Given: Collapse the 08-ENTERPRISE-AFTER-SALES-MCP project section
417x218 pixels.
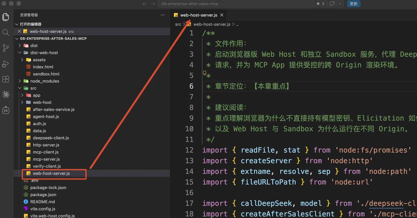Looking at the screenshot, I should coord(17,39).
